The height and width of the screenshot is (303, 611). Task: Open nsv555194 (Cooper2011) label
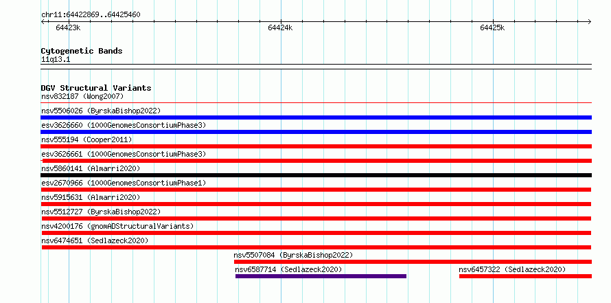[x=87, y=139]
